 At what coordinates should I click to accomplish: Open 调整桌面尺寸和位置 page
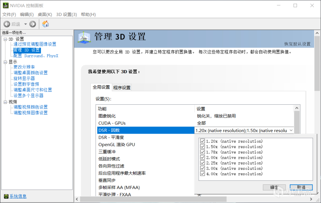coord(33,90)
